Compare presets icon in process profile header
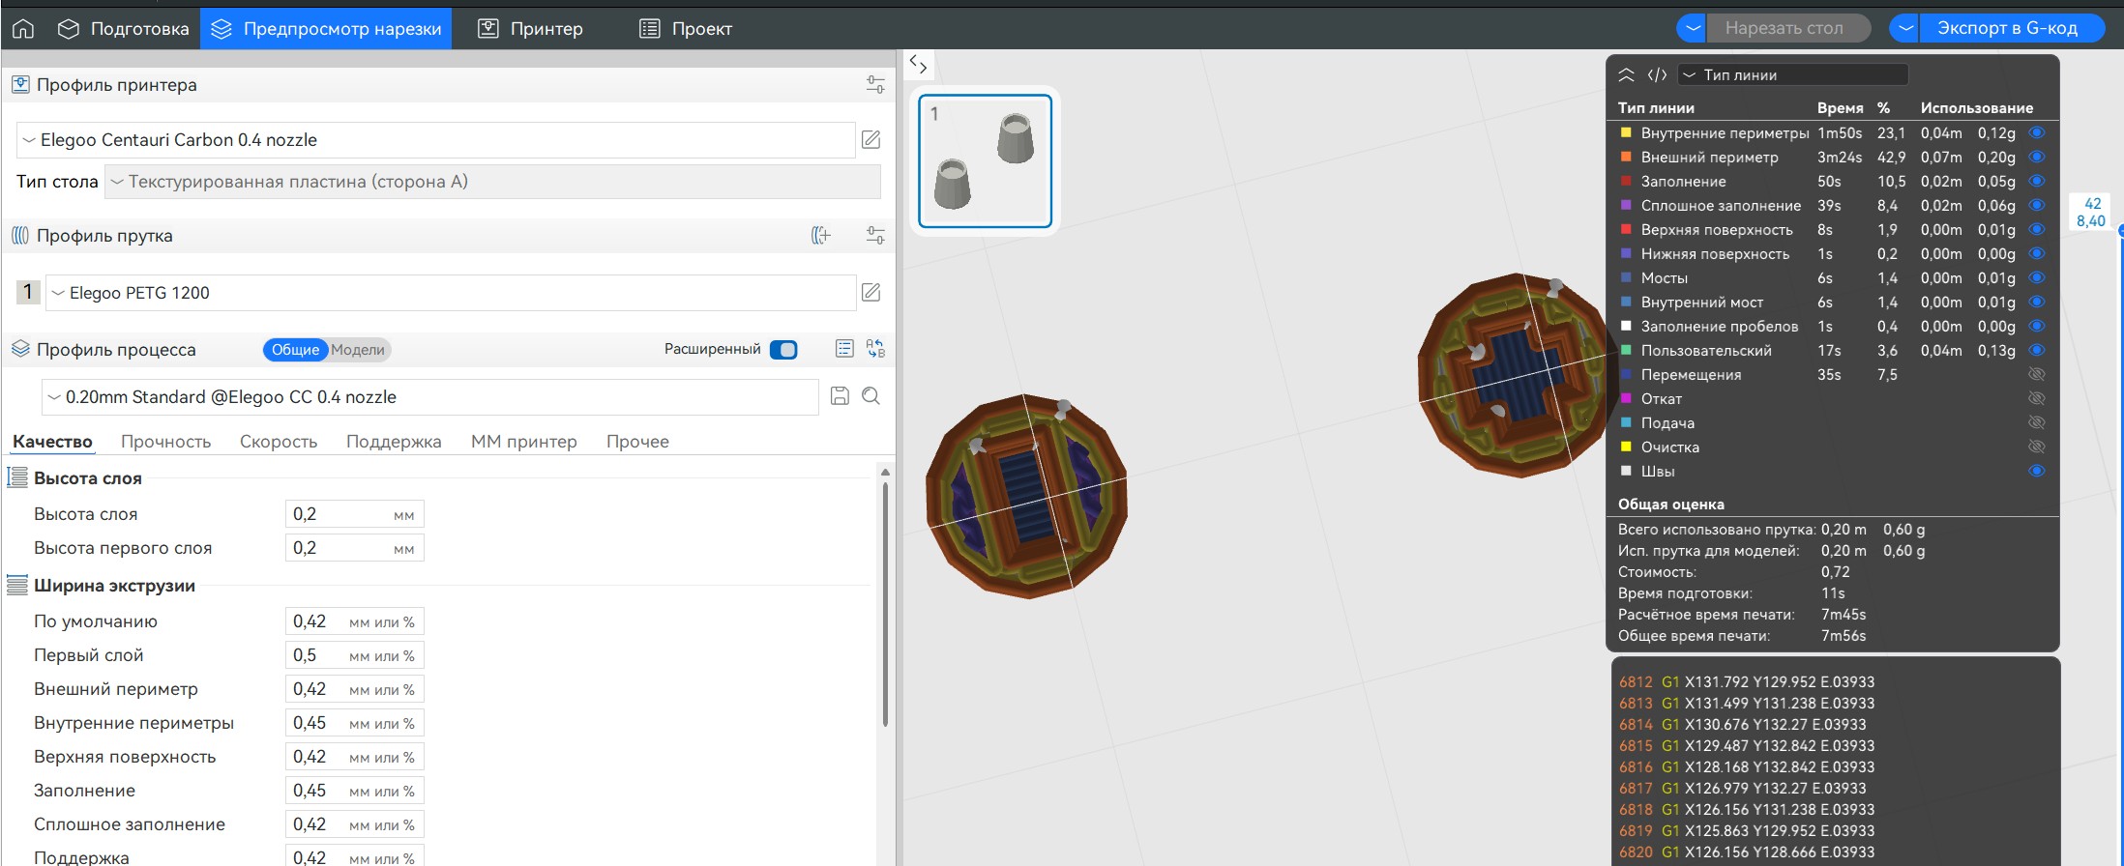Viewport: 2124px width, 866px height. pos(875,349)
